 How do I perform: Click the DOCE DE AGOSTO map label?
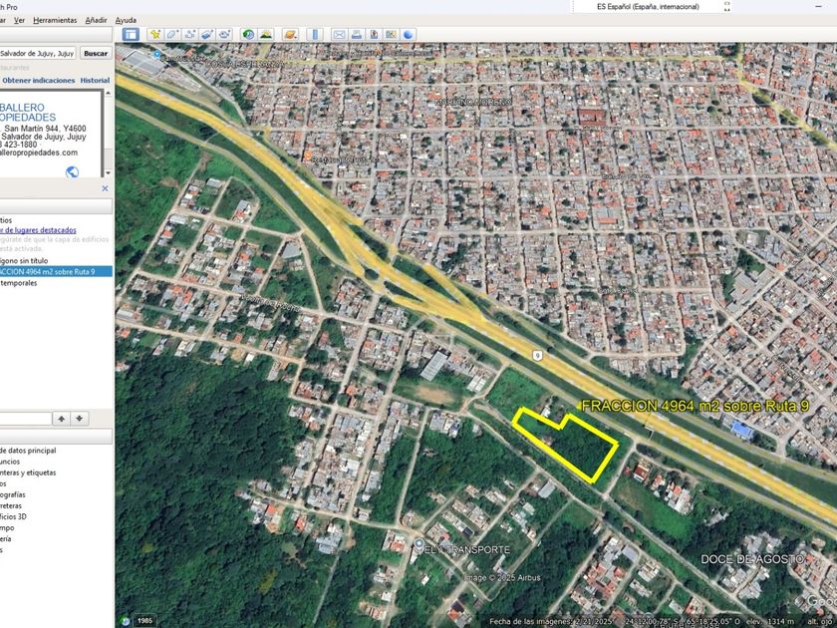752,559
